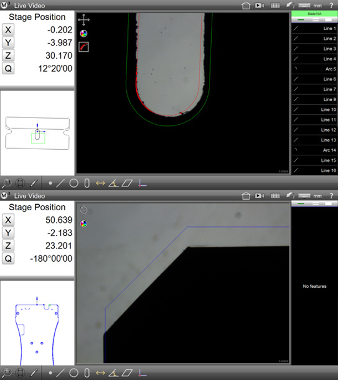Select the distance tool in upper toolbar
The height and width of the screenshot is (380, 338).
tap(100, 183)
